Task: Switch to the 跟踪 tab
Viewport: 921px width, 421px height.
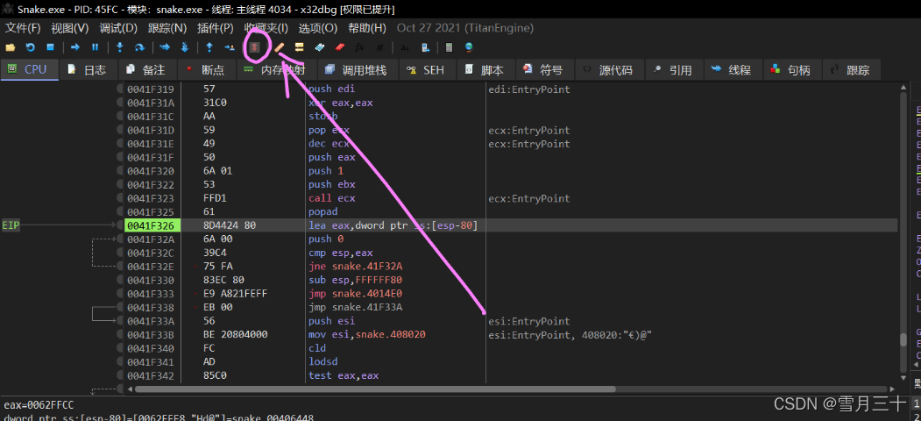Action: (851, 70)
